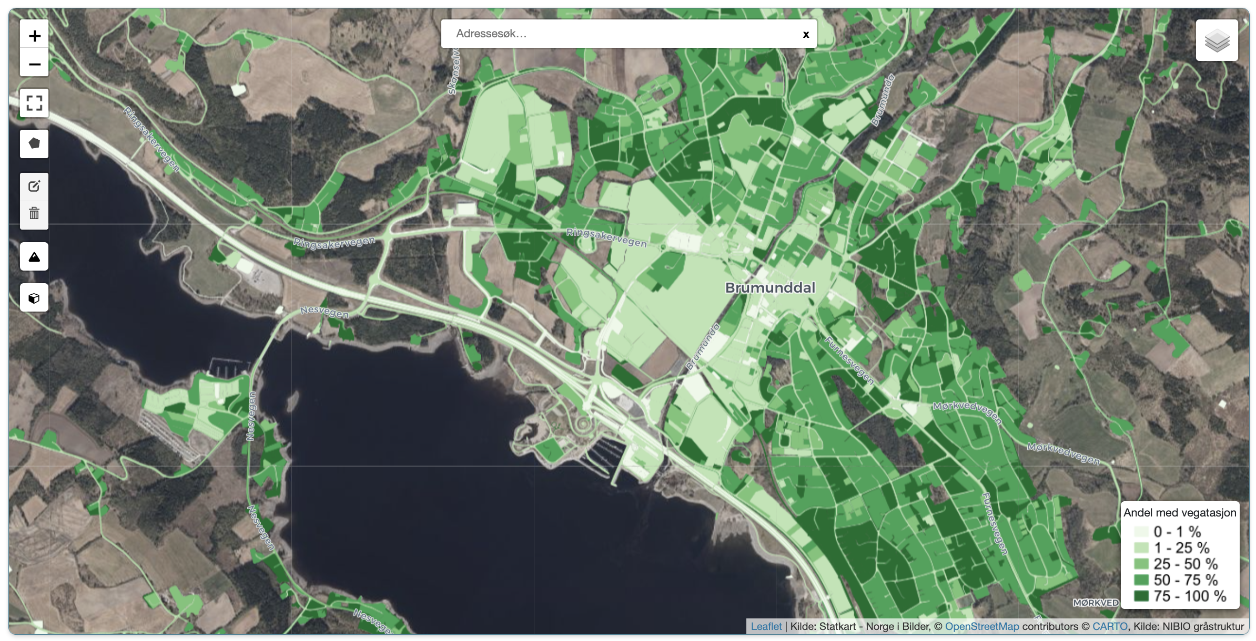Open the OpenStreetMap contributors link
The image size is (1256, 641).
[981, 626]
